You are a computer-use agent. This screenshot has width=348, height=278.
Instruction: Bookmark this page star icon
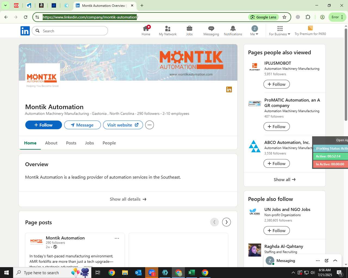(284, 17)
